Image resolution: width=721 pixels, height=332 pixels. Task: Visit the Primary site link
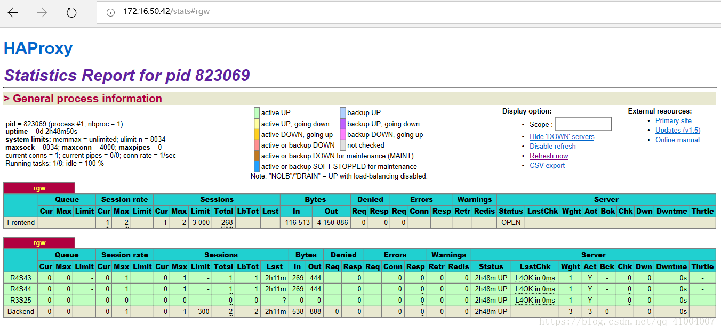(673, 120)
